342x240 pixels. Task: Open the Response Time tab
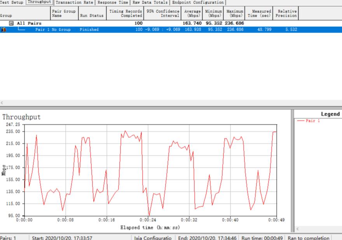click(113, 2)
